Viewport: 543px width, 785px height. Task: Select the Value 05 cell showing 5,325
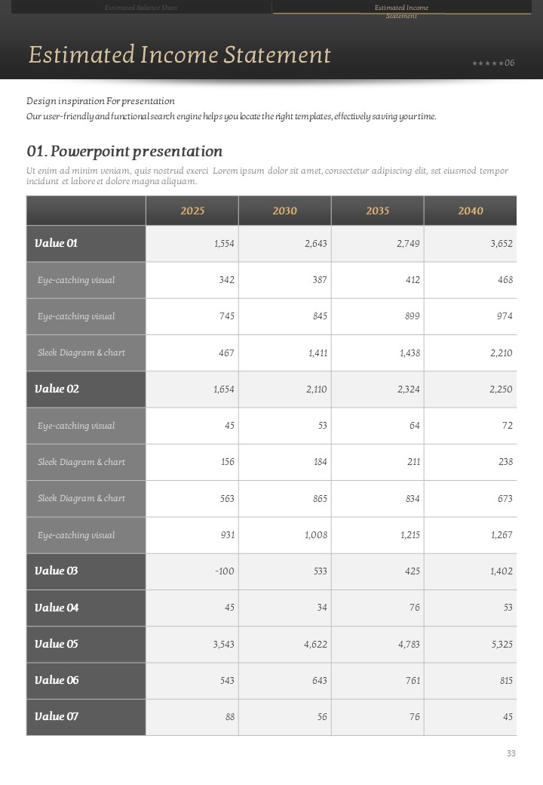(501, 644)
